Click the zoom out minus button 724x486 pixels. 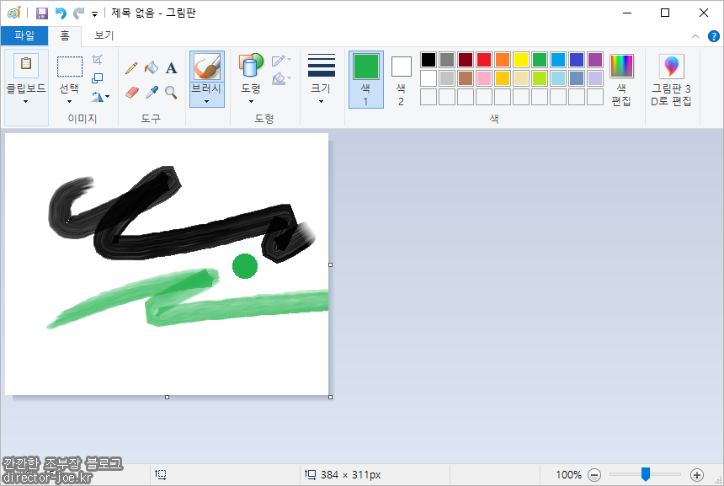594,474
